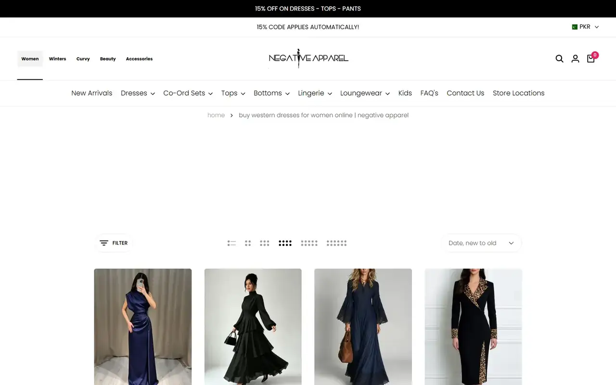Select the Curvy category tab
The height and width of the screenshot is (385, 616).
point(83,59)
